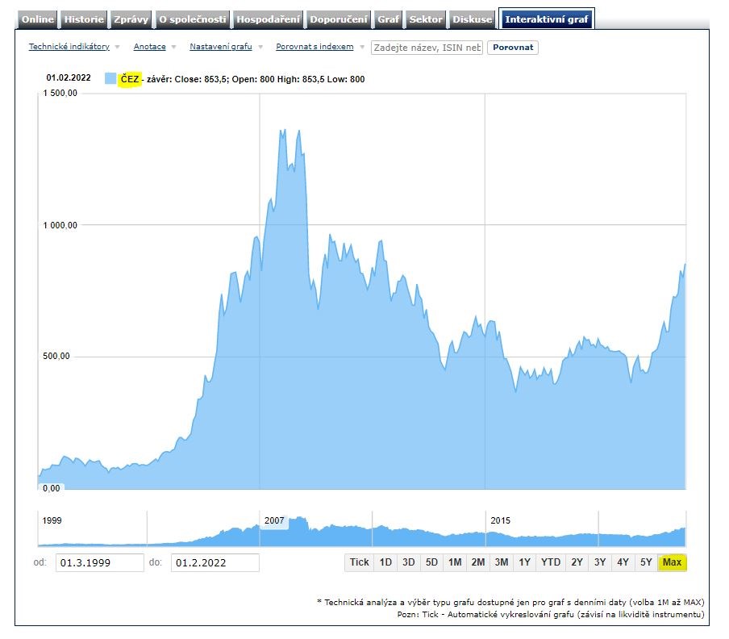Switch to the Online tab
This screenshot has height=639, width=729.
pos(38,19)
